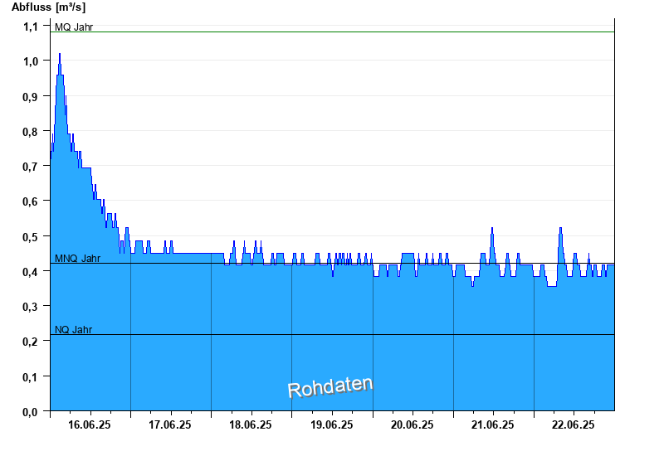Click the 0,3 y-axis value
This screenshot has height=456, width=664.
(30, 306)
